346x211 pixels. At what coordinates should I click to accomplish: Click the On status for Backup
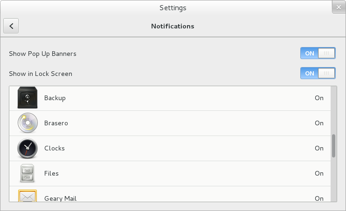[x=319, y=98]
